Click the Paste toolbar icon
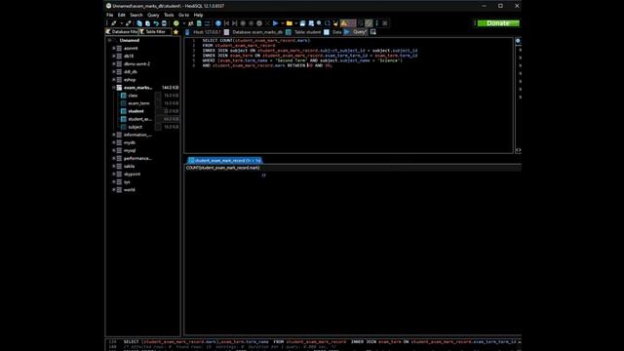The width and height of the screenshot is (624, 351). (x=147, y=23)
